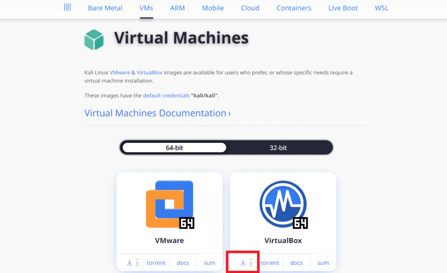Screen dimensions: 447x273
Task: Click the Virtual Machines page heading
Action: pyautogui.click(x=181, y=38)
